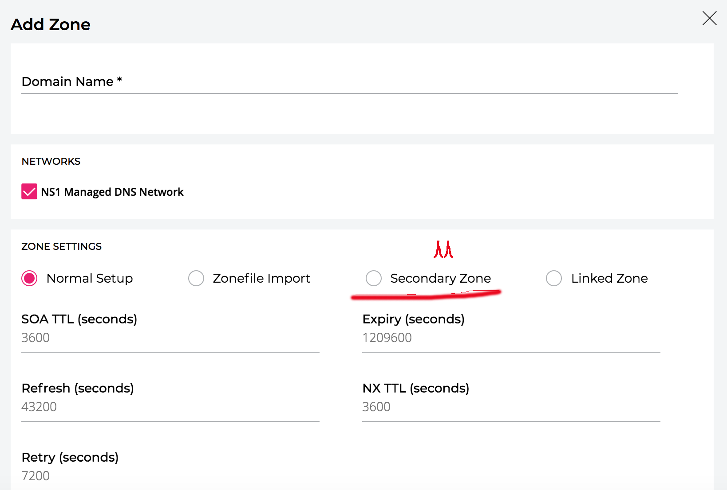Click the NS1 Managed DNS Network label
Screen dimensions: 727x490
click(x=112, y=192)
